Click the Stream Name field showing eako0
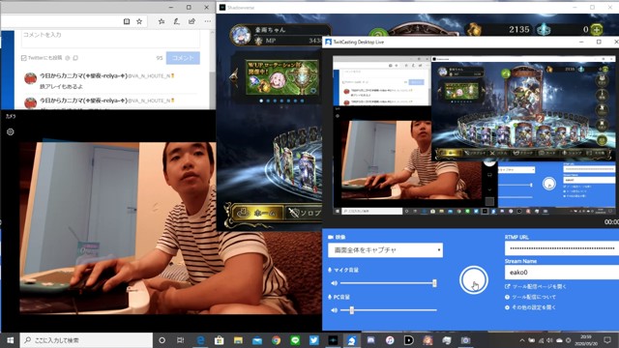The image size is (619, 348). coord(562,273)
